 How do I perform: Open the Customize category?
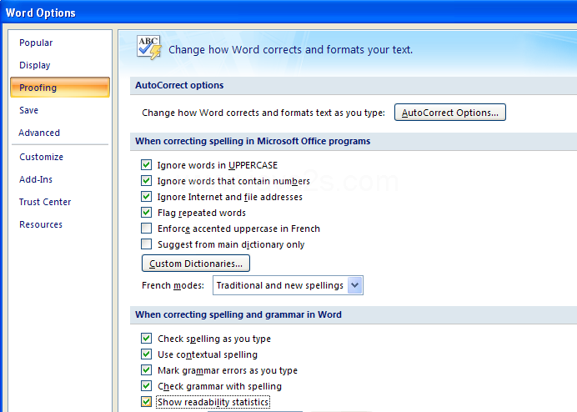coord(41,157)
